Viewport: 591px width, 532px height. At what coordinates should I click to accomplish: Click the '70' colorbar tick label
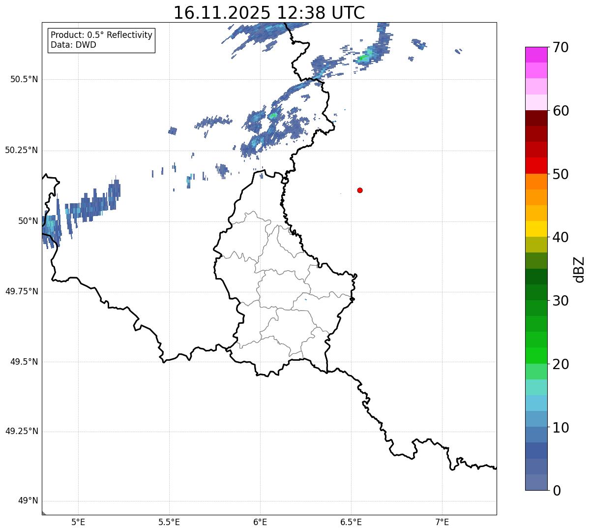560,47
